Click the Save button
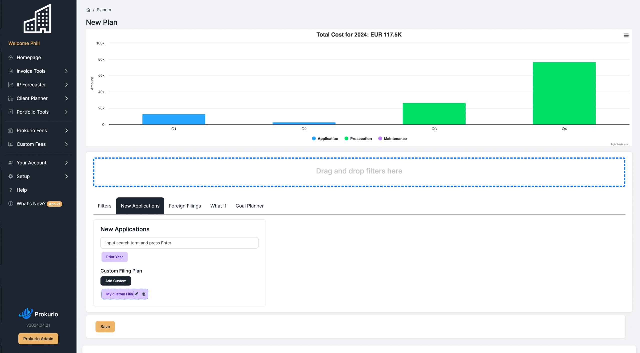Viewport: 640px width, 353px height. 105,327
